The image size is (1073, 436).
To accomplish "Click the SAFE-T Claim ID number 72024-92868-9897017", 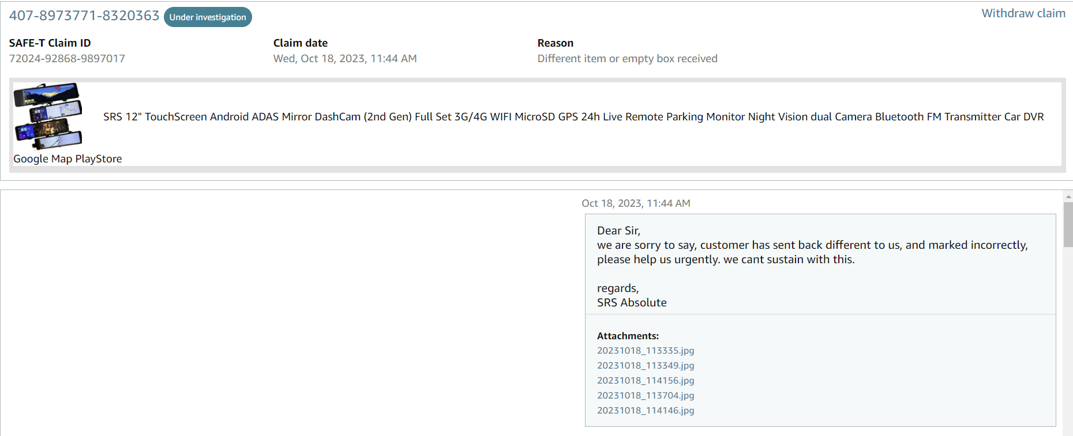I will [x=67, y=59].
